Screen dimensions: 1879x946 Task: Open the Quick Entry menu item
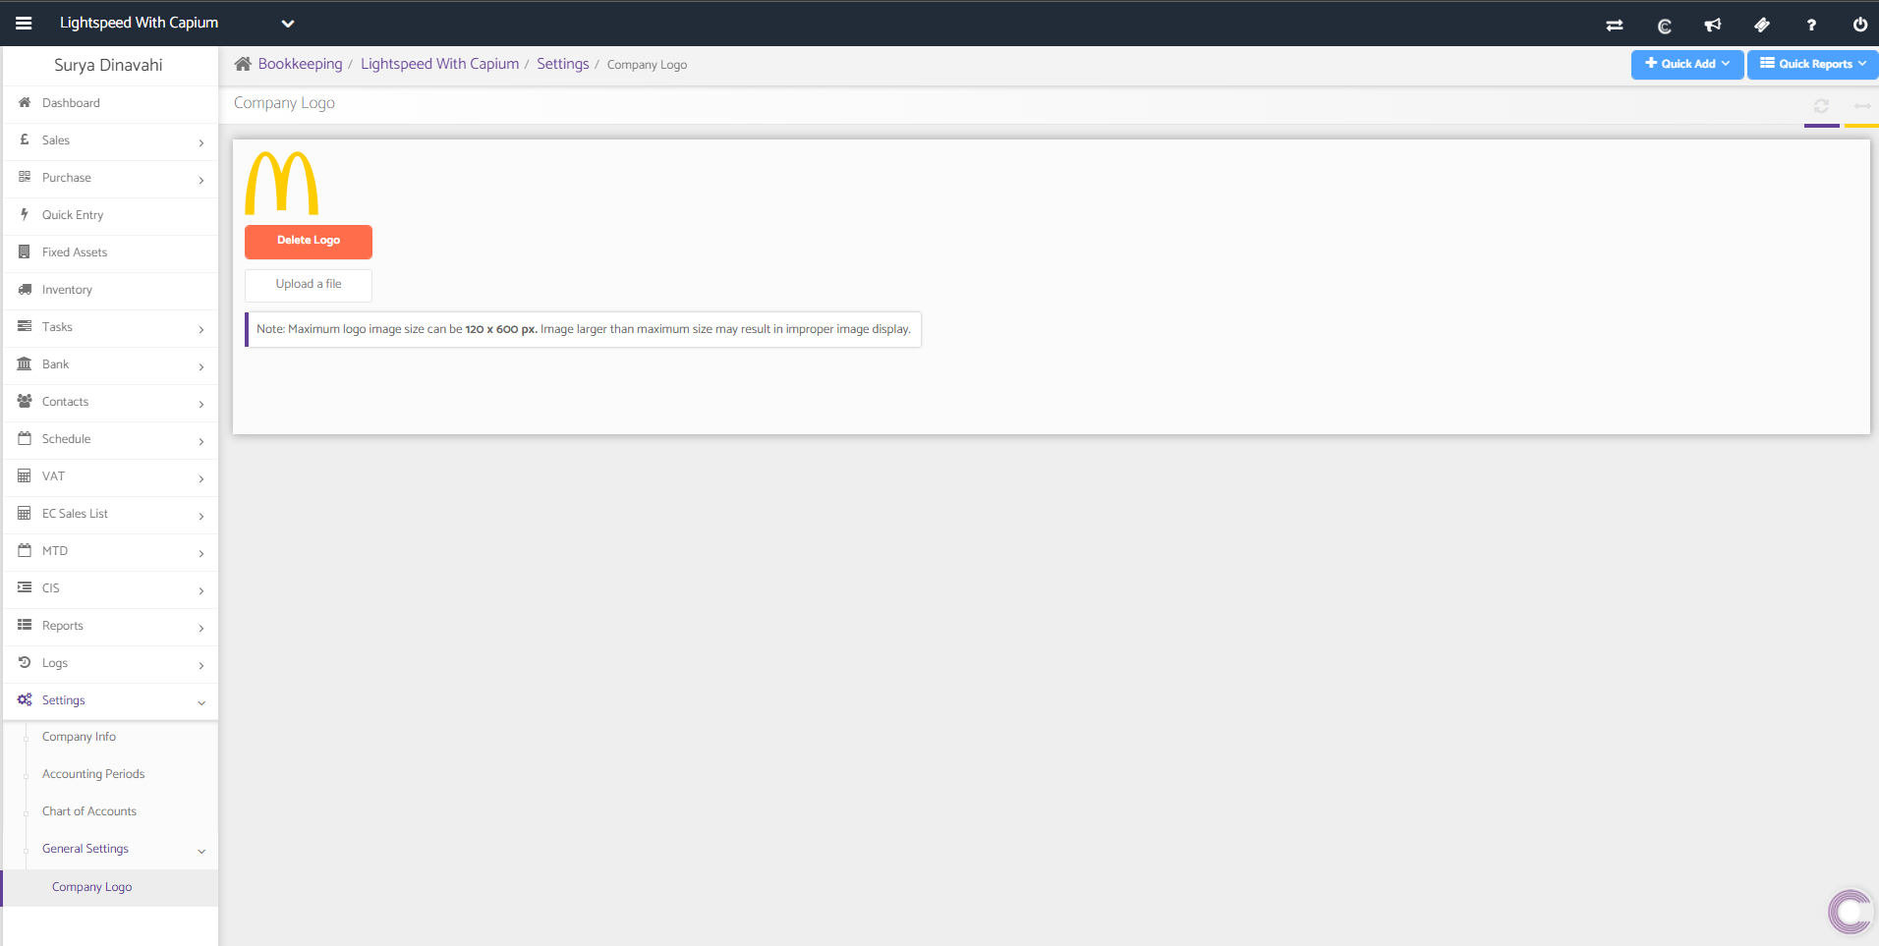(110, 215)
